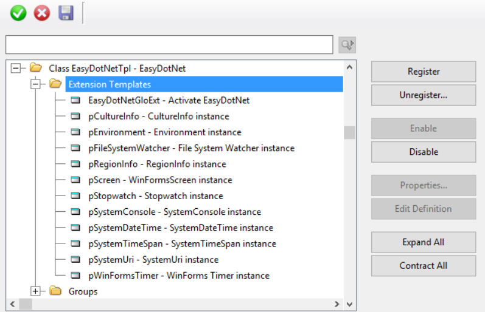Click the EasyDotNetGloExt template icon

(x=75, y=100)
